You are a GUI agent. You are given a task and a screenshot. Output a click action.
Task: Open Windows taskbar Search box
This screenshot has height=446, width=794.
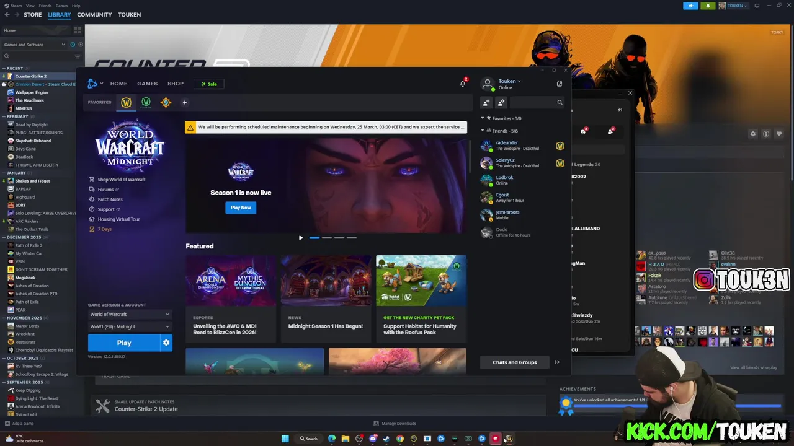308,439
